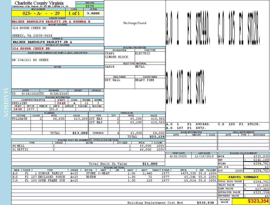The width and height of the screenshot is (270, 205).
Task: Select the record number 2275
Action: point(90,6)
